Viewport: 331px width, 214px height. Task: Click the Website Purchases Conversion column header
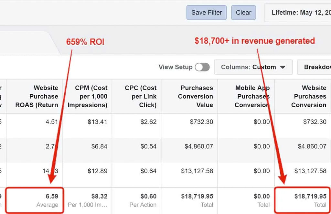pos(308,96)
